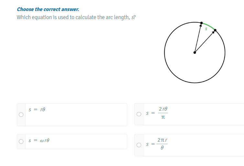
Task: Click the green arc labeled s
Action: (209, 26)
